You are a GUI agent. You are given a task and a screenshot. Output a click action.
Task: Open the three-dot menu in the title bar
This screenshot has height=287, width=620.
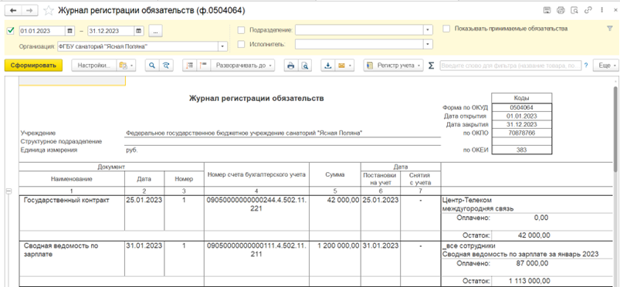click(x=601, y=11)
